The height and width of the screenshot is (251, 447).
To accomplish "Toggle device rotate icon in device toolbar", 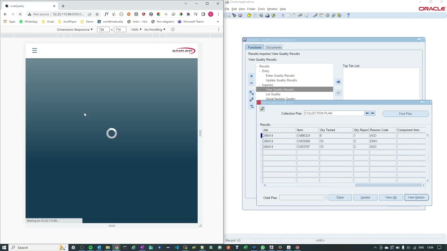I will [173, 30].
